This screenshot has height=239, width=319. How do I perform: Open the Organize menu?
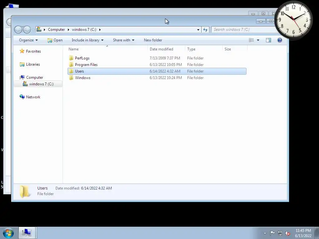(x=28, y=40)
